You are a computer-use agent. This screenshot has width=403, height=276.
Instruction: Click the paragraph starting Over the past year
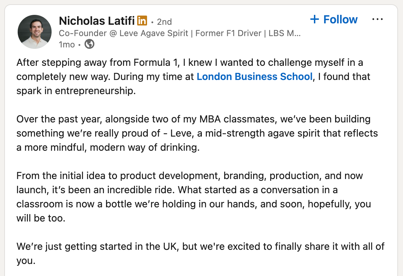[x=197, y=133]
